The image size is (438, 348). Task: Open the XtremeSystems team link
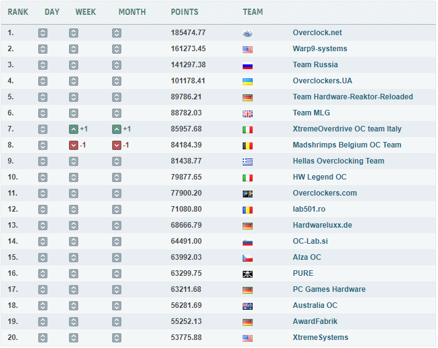tap(320, 338)
